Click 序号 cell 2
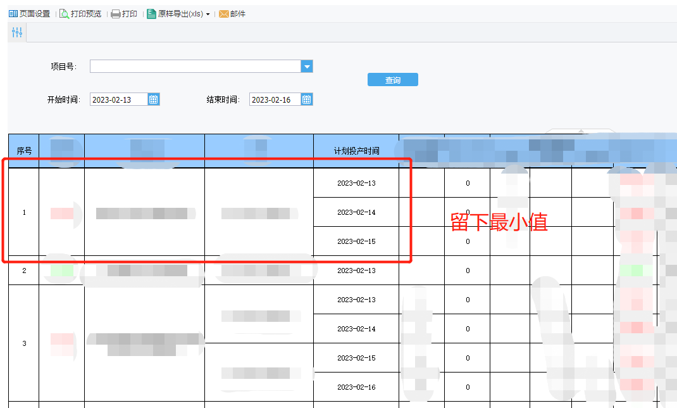 (x=24, y=271)
